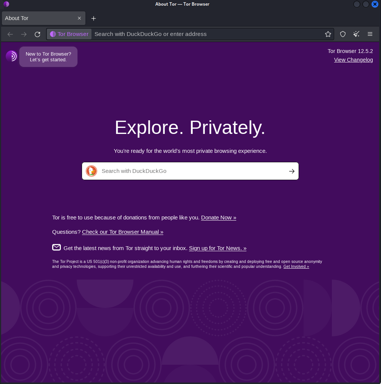Screen dimensions: 381x384
Task: Open a new tab with the plus button
Action: tap(93, 18)
